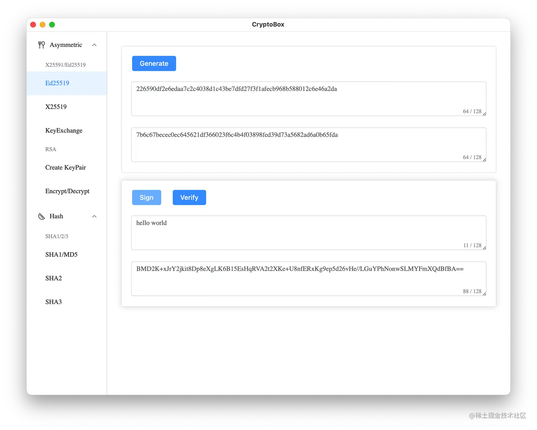Open Create KeyPair under RSA
Image resolution: width=537 pixels, height=430 pixels.
(x=67, y=168)
